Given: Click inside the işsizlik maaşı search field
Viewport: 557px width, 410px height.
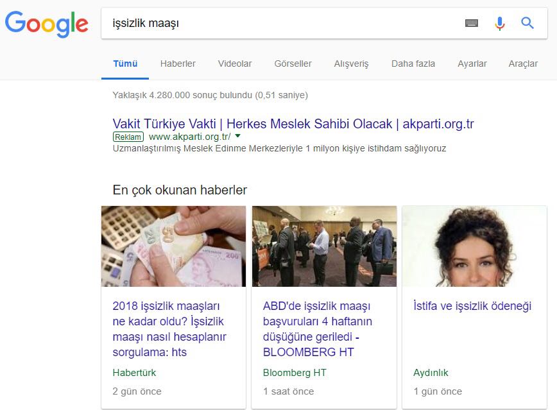Looking at the screenshot, I should (x=257, y=22).
